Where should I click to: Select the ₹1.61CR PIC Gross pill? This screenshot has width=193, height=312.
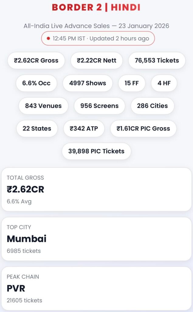point(143,129)
